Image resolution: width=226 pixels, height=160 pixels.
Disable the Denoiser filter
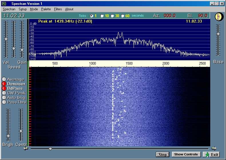pos(4,84)
